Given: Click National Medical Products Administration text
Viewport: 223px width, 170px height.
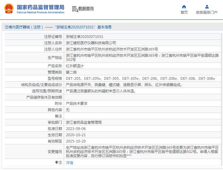Looking at the screenshot, I should (x=40, y=13).
